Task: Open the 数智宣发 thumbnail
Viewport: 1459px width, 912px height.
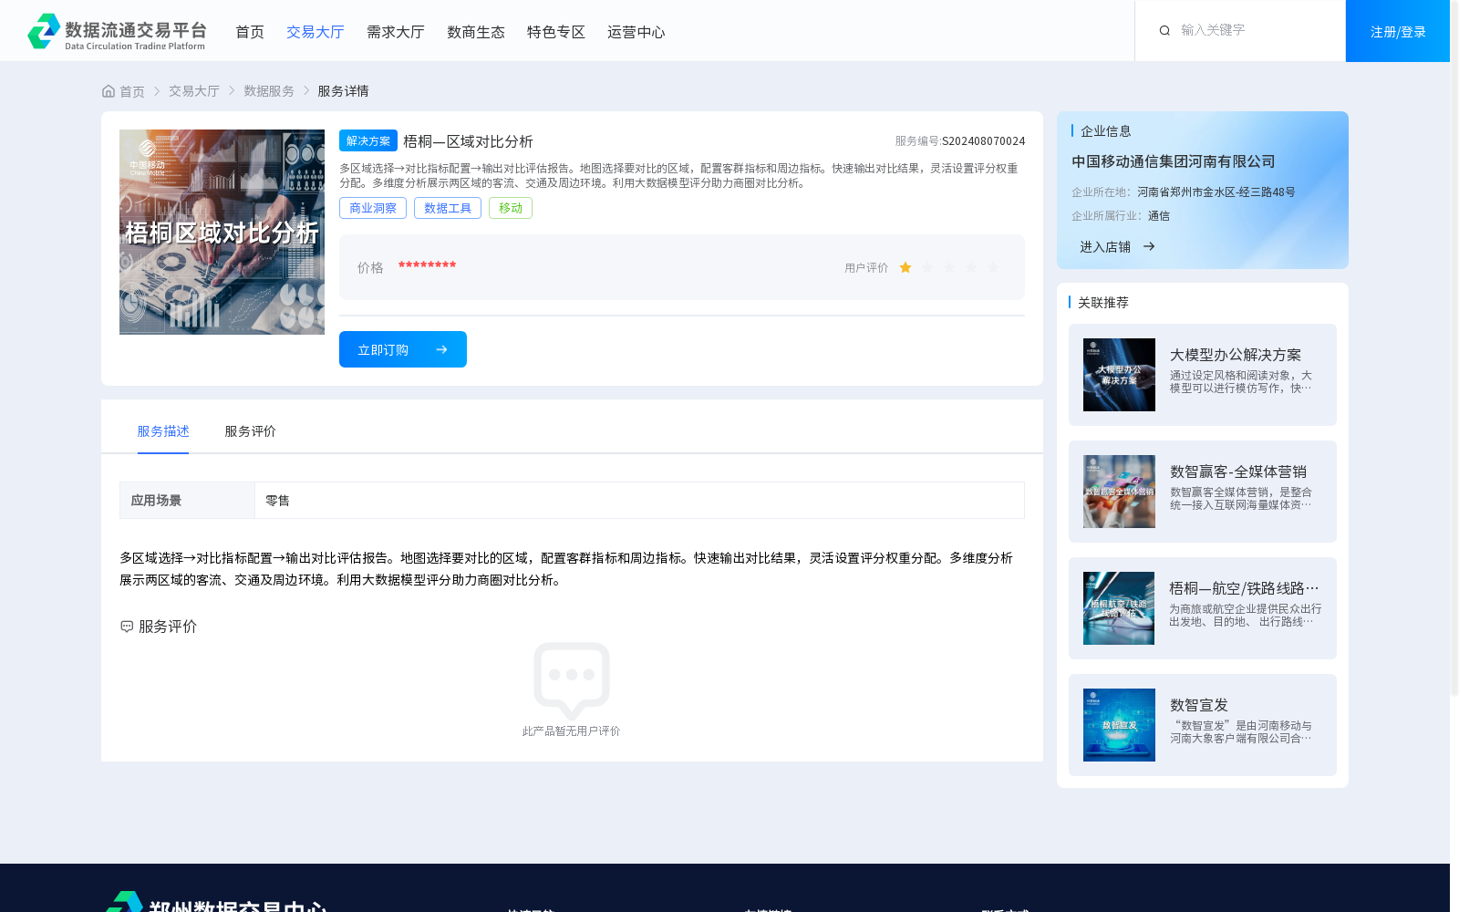Action: pyautogui.click(x=1119, y=725)
